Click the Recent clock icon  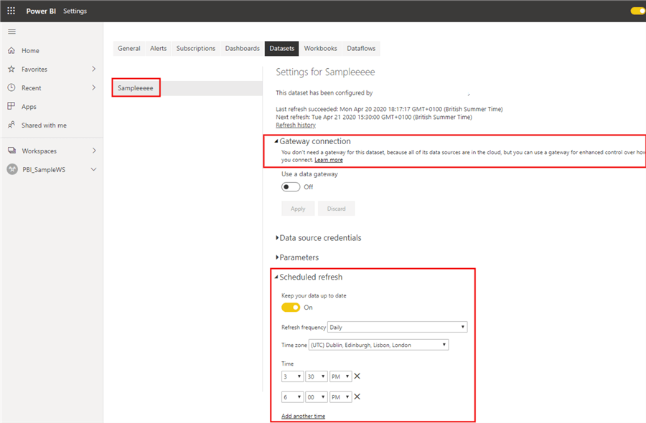pos(11,87)
